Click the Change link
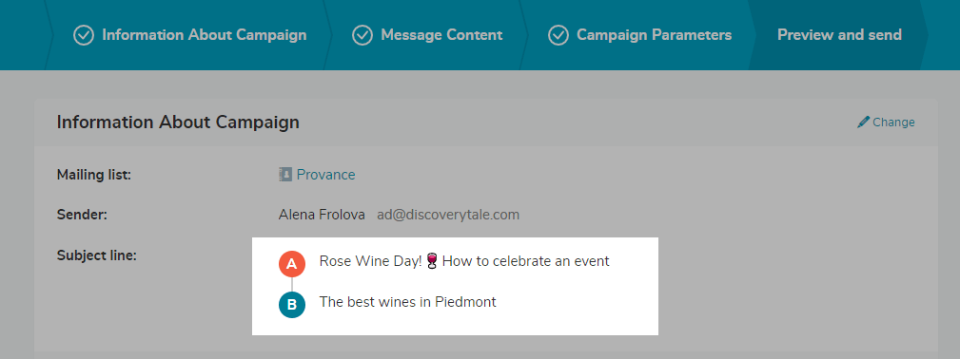 (x=894, y=123)
